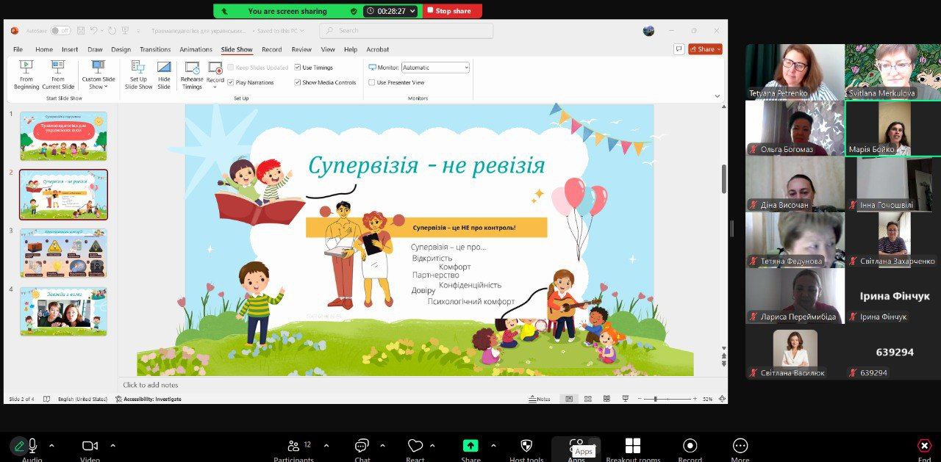Screen dimensions: 941x462
Task: Click the zoom slider in status bar
Action: pos(656,399)
